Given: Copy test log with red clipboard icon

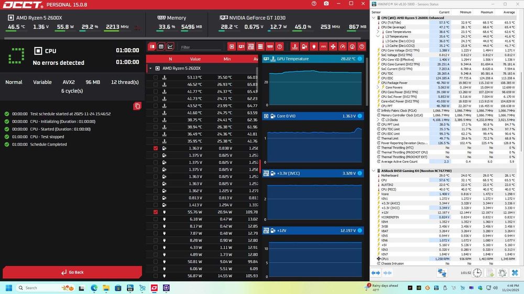Looking at the screenshot, I should point(137,106).
